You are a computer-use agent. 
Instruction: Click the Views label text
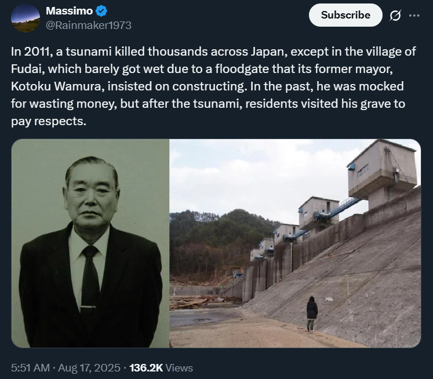[x=180, y=367]
